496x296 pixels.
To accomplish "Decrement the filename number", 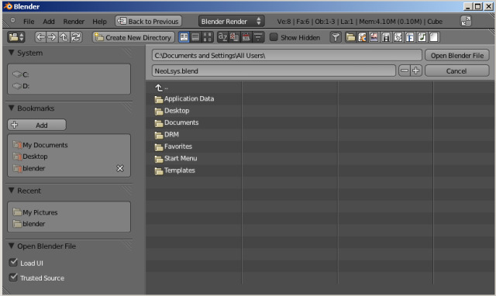I will (x=405, y=71).
